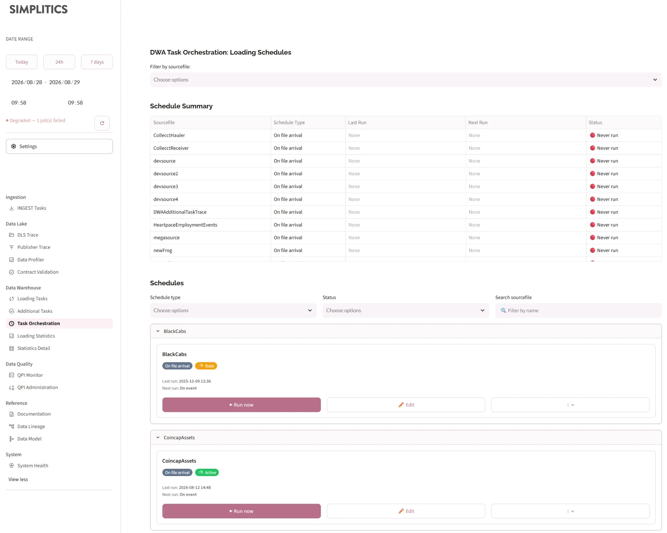The width and height of the screenshot is (667, 533).
Task: Open Status filter dropdown
Action: click(x=406, y=311)
